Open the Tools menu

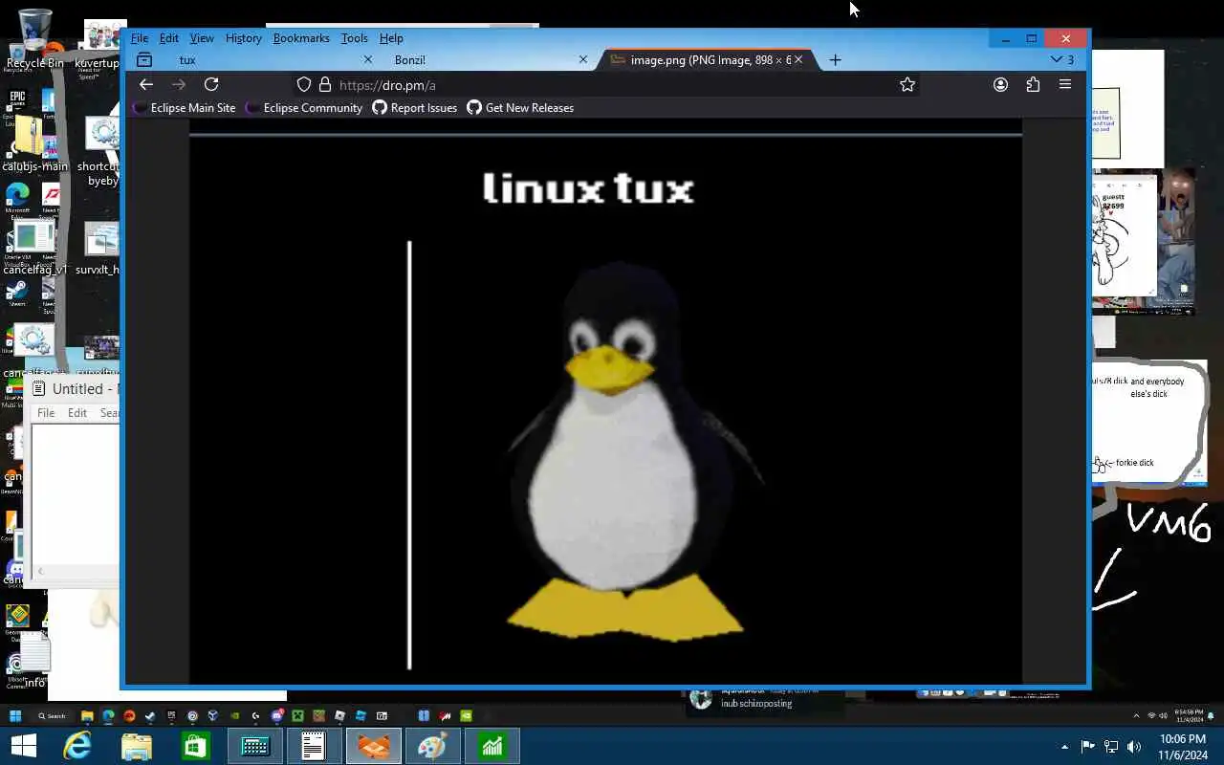click(354, 38)
